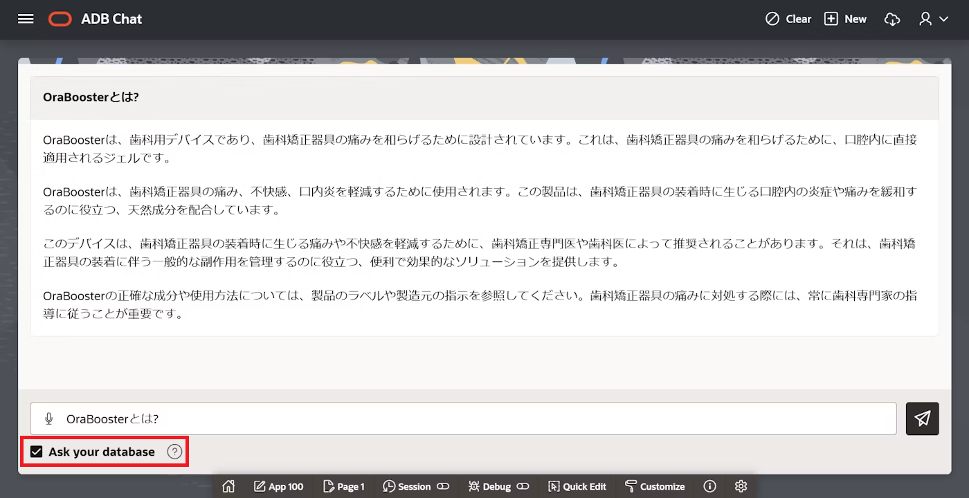Send the message using the paper plane icon

[922, 418]
